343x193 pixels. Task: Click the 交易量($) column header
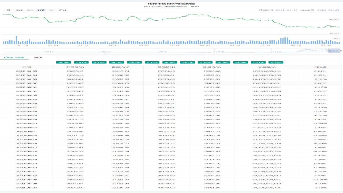[267, 67]
